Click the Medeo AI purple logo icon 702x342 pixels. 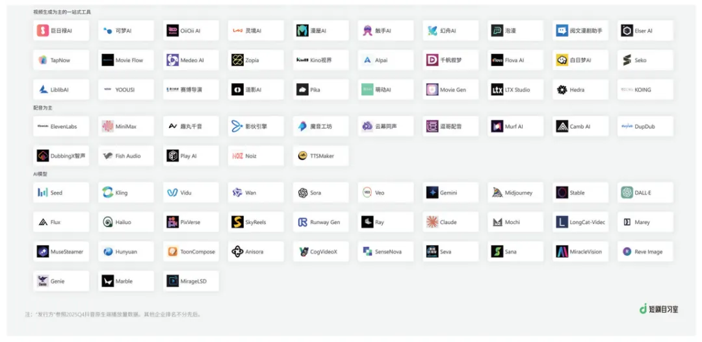(173, 60)
